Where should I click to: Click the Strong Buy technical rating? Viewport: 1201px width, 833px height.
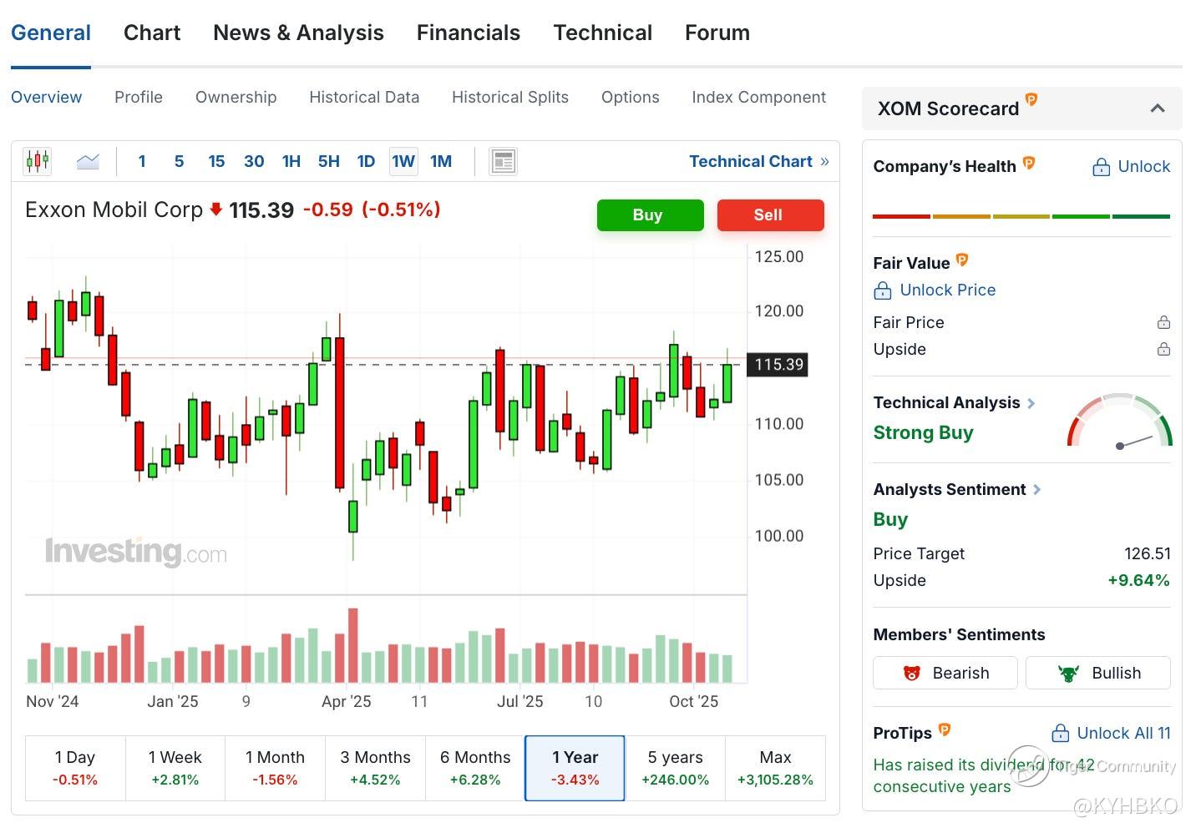point(924,432)
